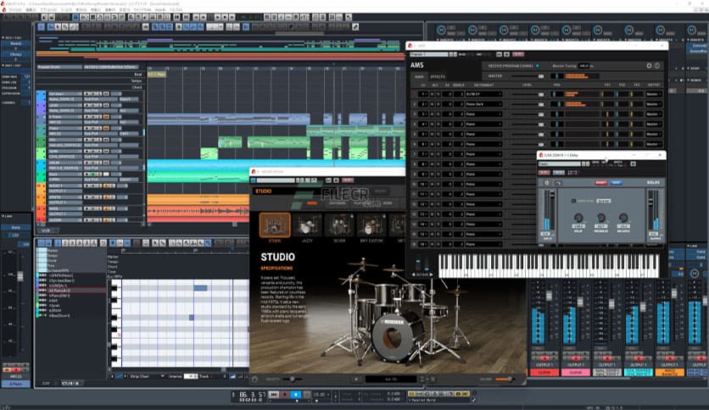Select the Studio drum kit thumbnail

pyautogui.click(x=275, y=224)
